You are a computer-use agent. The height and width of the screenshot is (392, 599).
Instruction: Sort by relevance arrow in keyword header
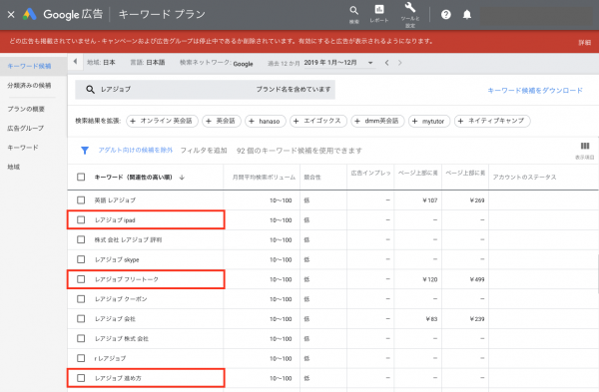pos(182,178)
